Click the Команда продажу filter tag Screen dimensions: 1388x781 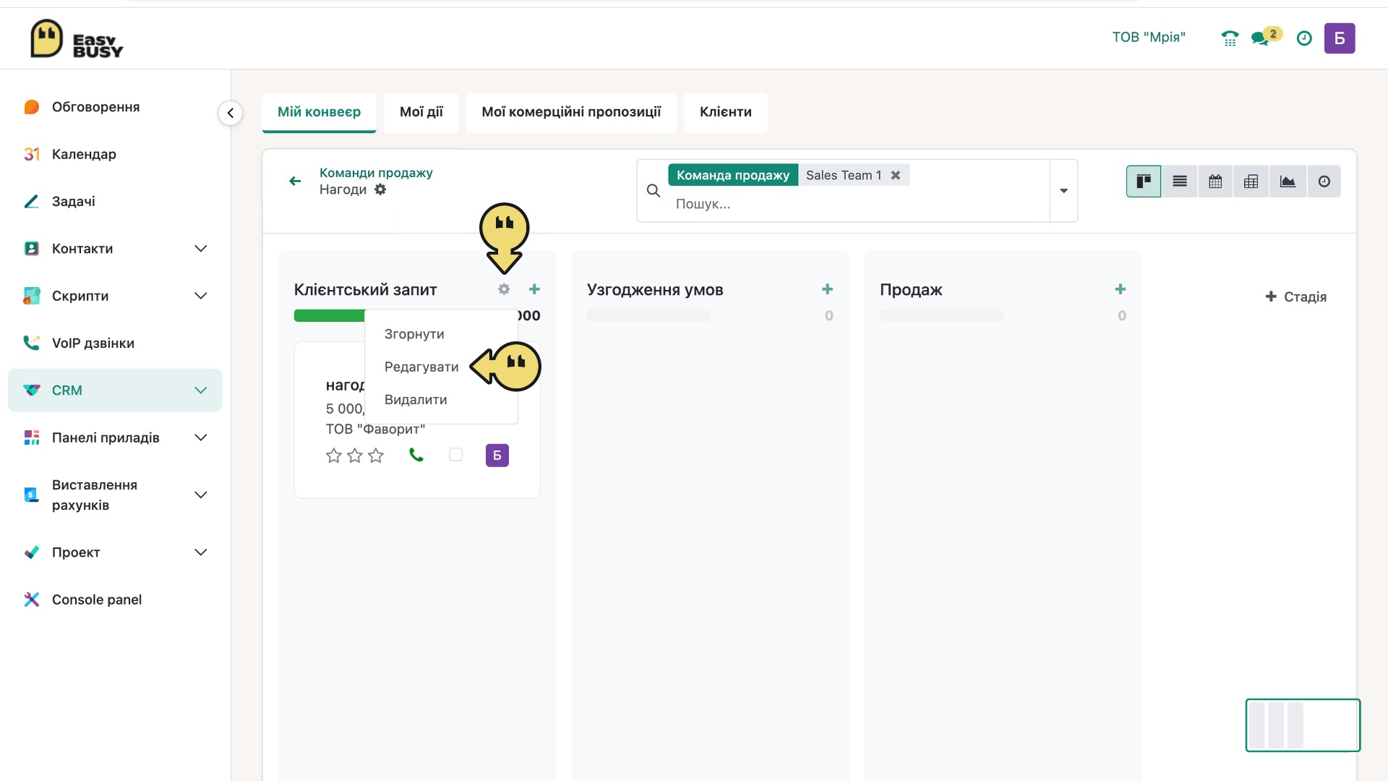coord(733,175)
